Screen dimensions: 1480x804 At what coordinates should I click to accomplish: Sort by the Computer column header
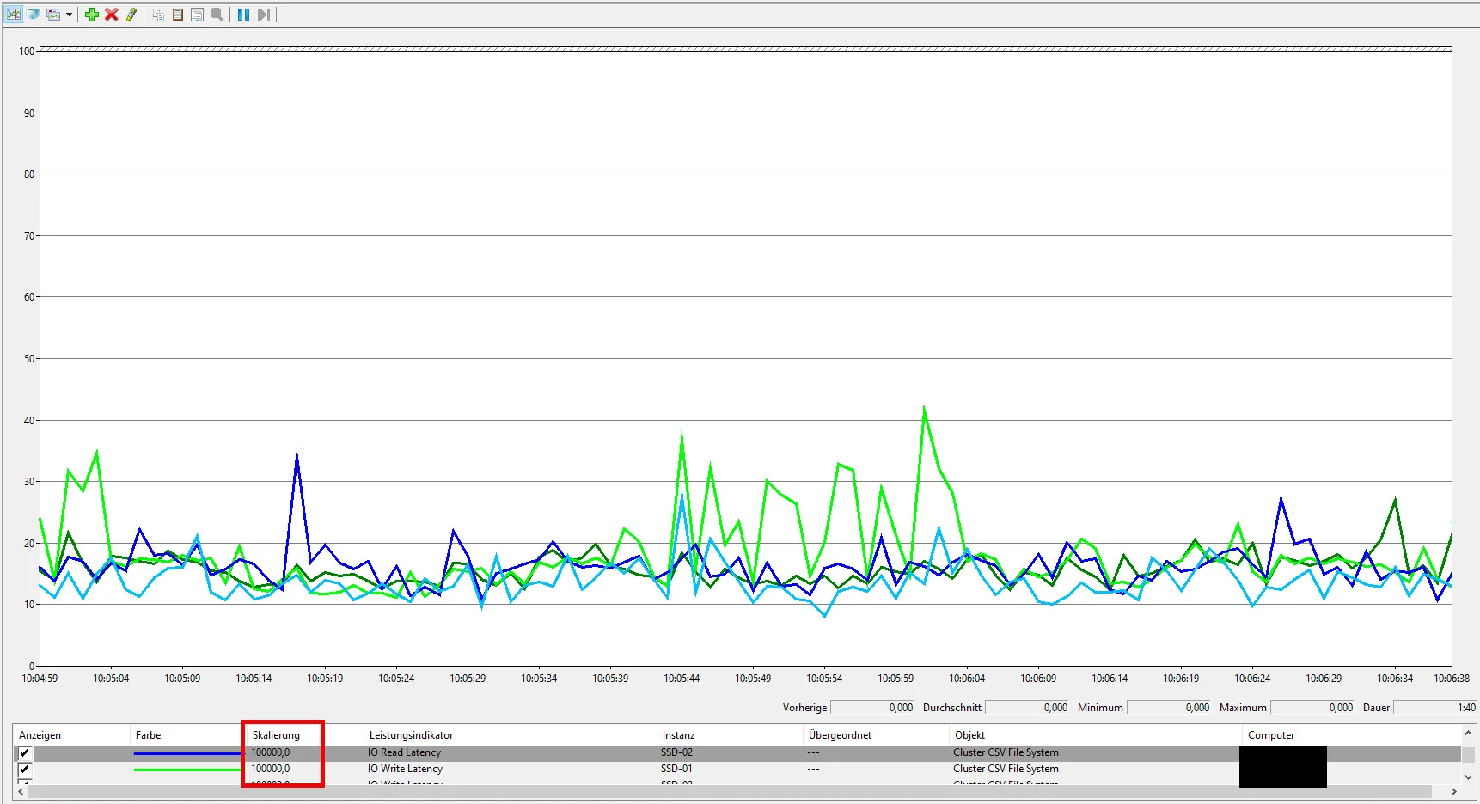click(1271, 735)
